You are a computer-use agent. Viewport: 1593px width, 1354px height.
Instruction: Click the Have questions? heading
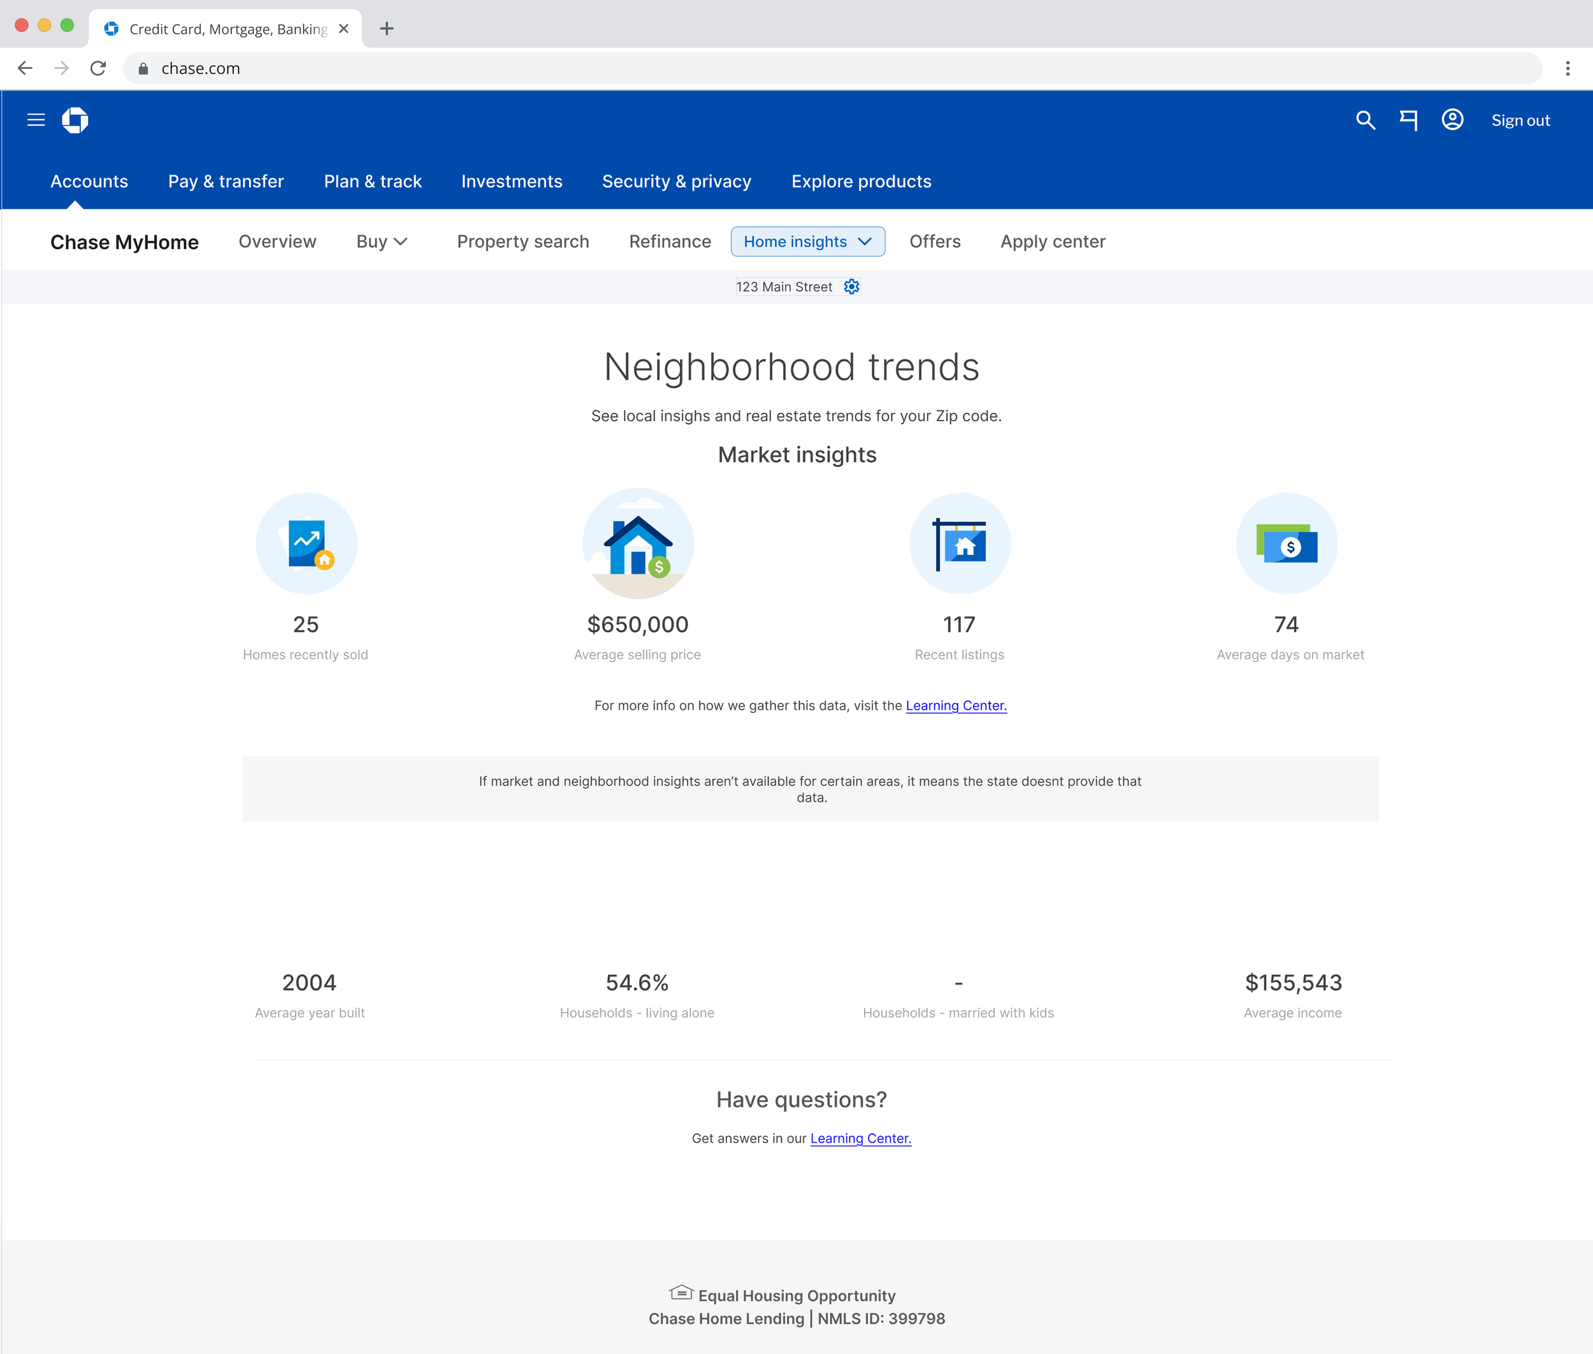(x=802, y=1099)
